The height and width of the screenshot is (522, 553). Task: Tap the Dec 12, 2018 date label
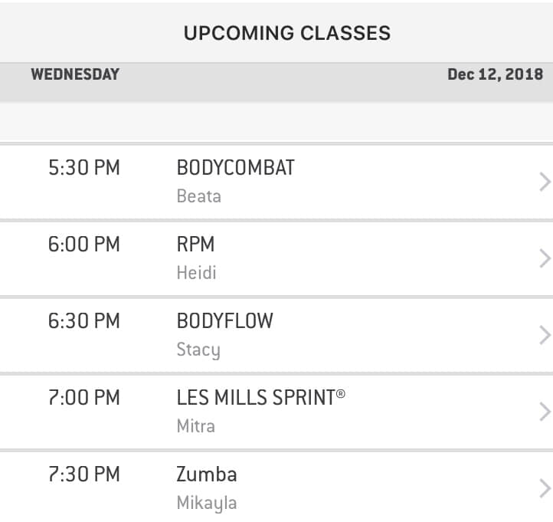point(495,74)
